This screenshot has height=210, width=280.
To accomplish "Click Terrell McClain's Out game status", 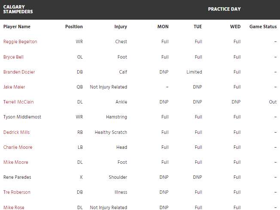I will (x=273, y=102).
